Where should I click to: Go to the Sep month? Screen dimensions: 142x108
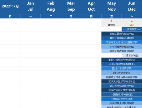click(71, 9)
